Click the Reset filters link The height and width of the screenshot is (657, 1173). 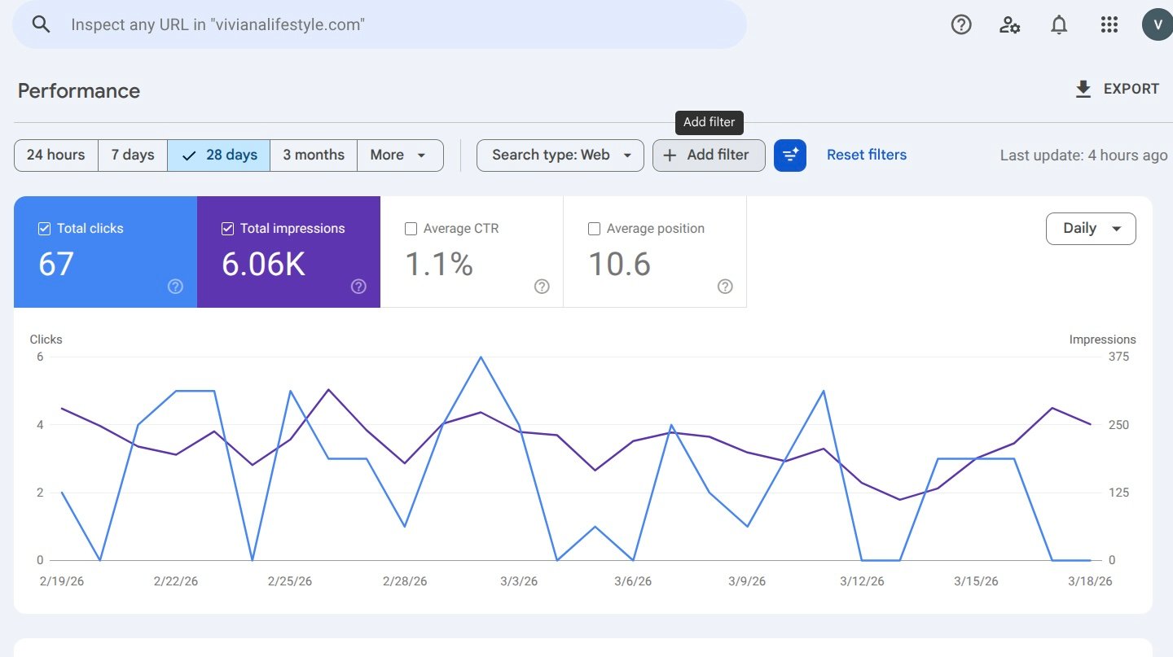click(x=866, y=155)
